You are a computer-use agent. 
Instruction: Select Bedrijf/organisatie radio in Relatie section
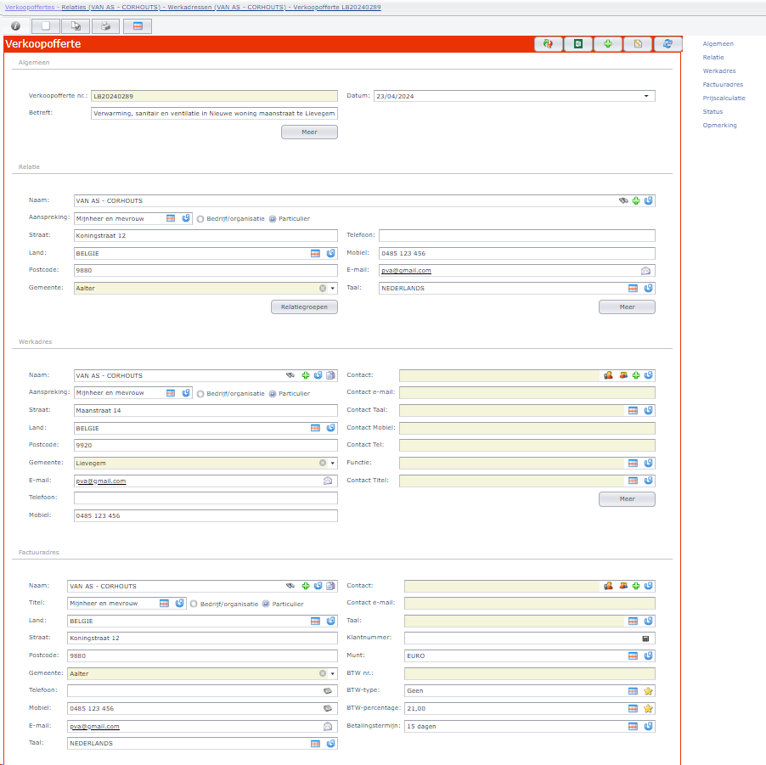tap(200, 219)
